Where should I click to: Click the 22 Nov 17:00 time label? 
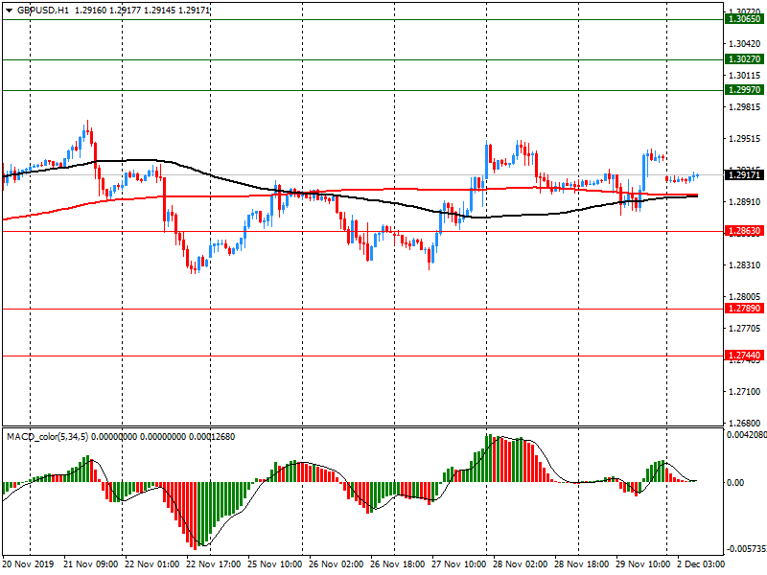214,564
